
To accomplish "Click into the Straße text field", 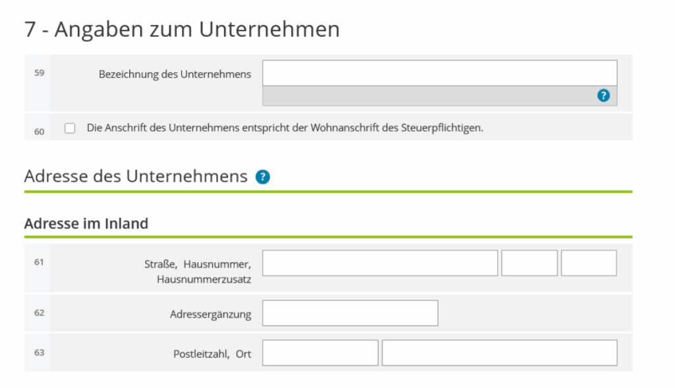I will 380,263.
